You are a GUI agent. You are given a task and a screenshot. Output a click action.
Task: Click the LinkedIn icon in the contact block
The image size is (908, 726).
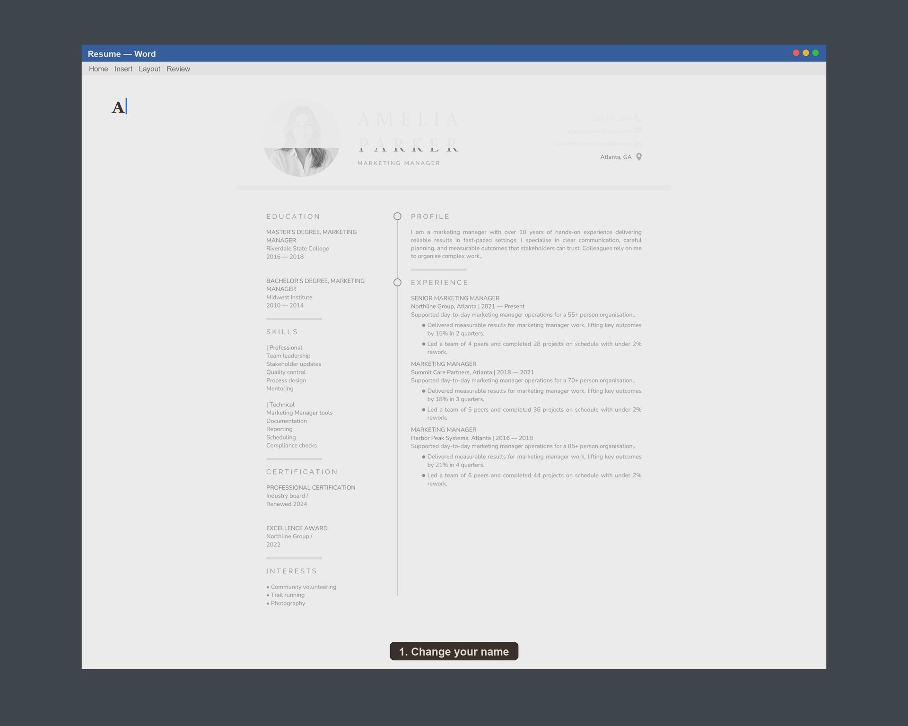[638, 144]
